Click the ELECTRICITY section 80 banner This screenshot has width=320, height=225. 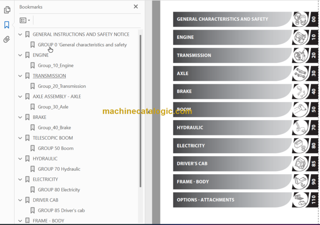click(x=245, y=145)
